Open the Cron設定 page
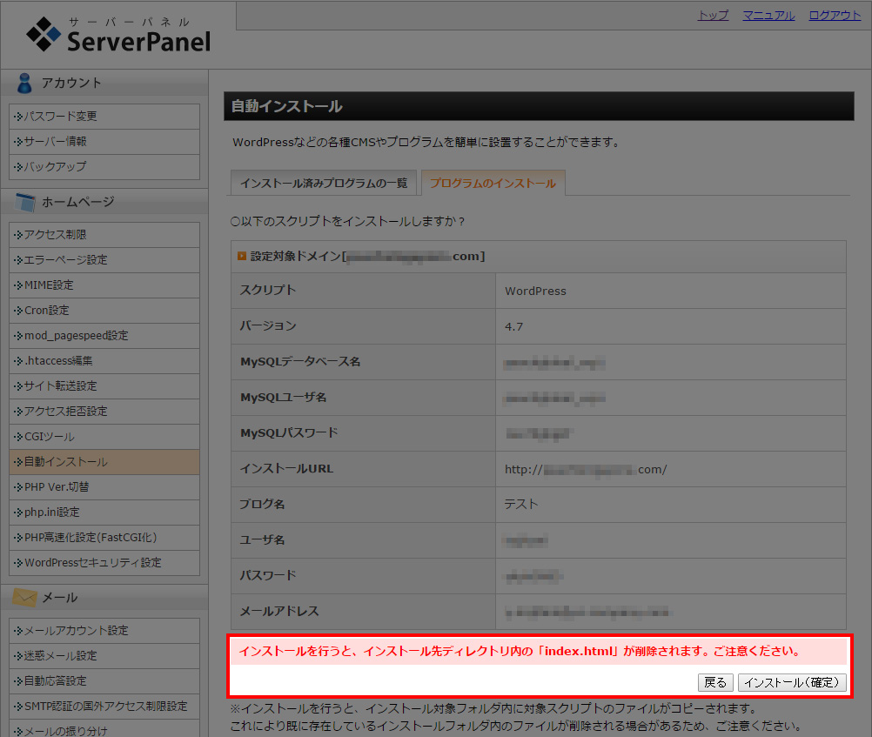 click(x=49, y=310)
